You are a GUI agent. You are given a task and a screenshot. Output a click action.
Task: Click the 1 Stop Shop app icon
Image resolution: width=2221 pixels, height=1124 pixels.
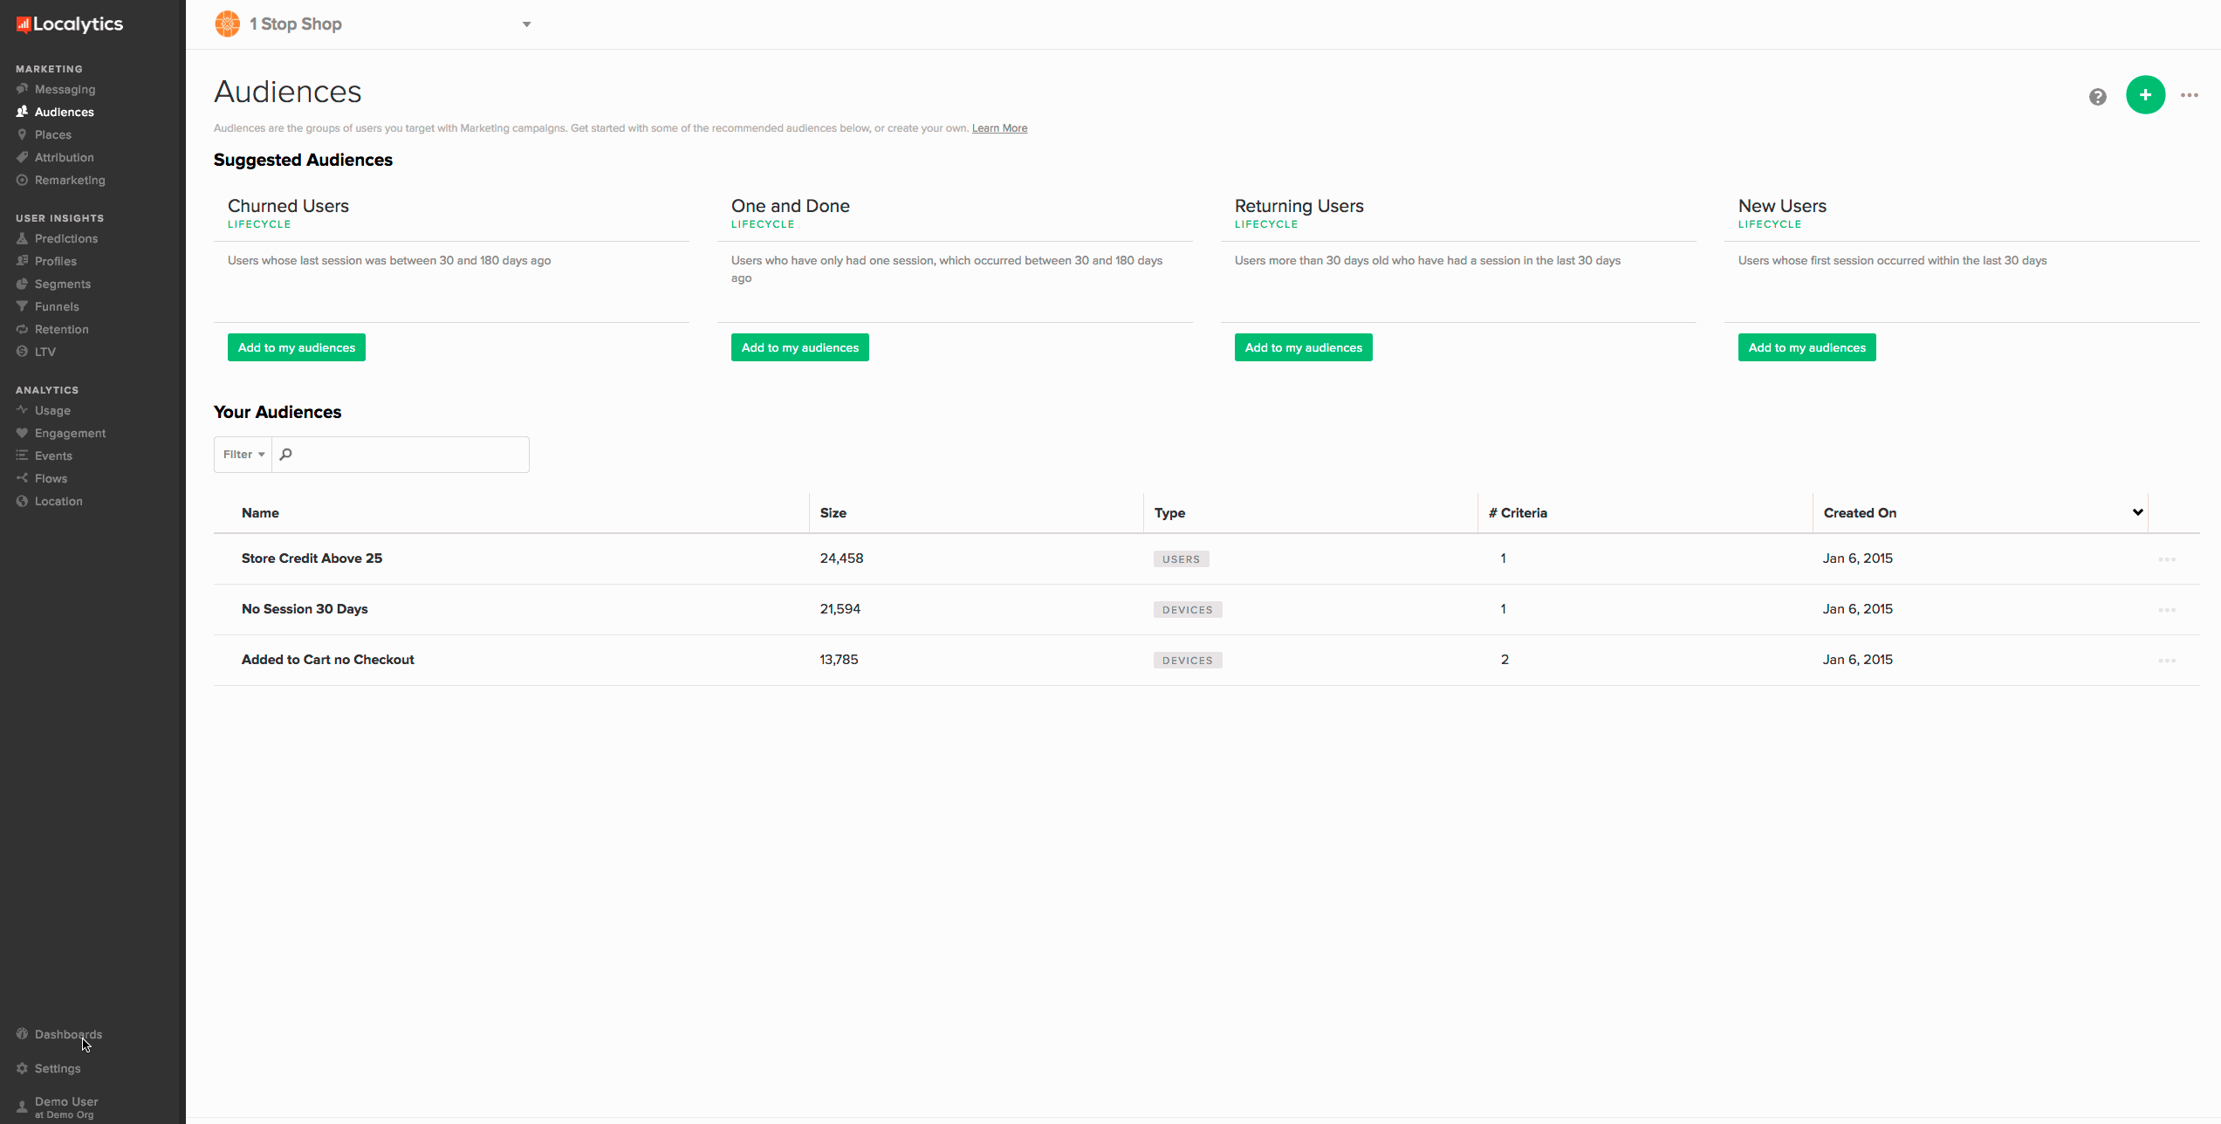click(227, 24)
